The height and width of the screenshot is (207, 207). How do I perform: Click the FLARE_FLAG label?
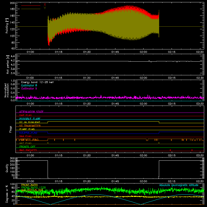pyautogui.click(x=27, y=129)
